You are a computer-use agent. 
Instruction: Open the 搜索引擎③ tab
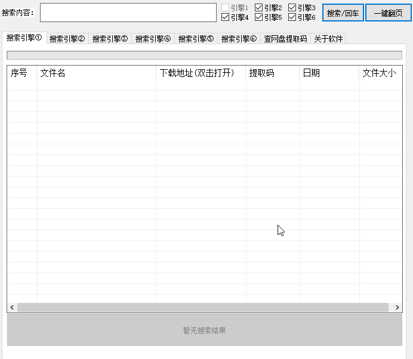pos(110,39)
